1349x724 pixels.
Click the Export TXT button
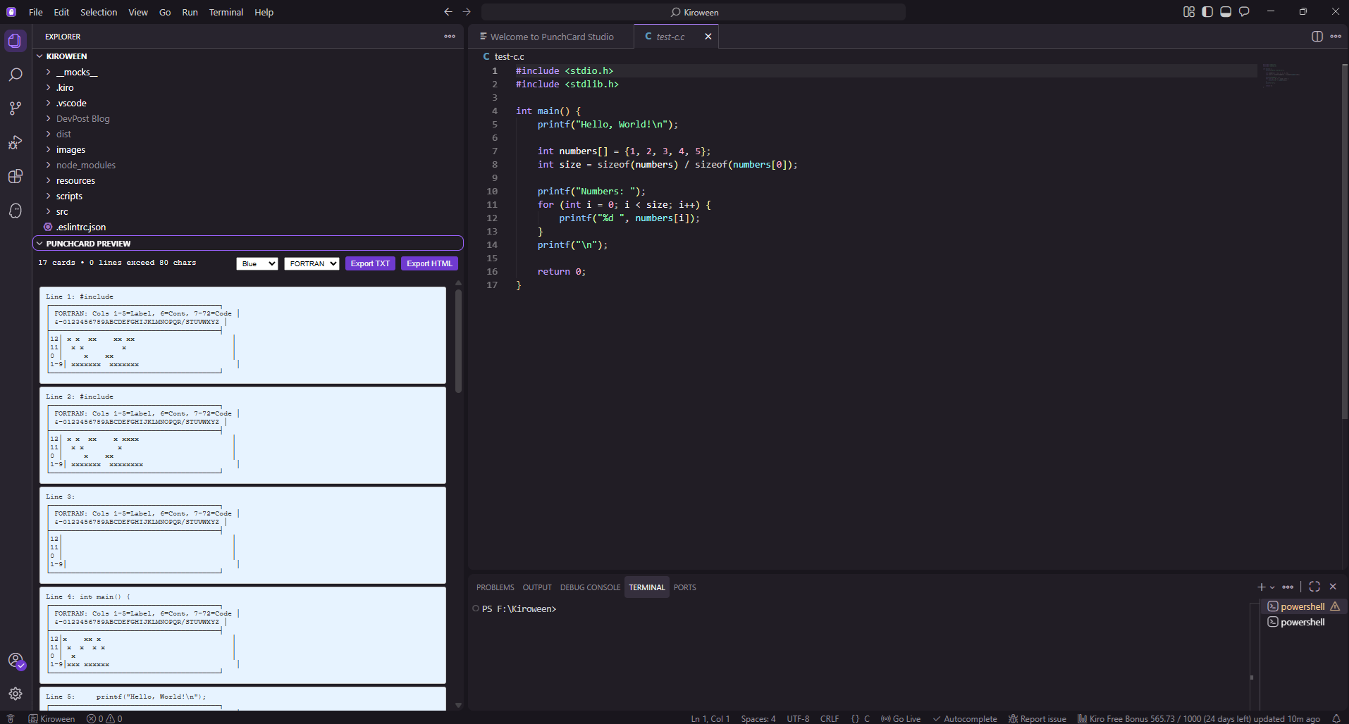point(370,263)
